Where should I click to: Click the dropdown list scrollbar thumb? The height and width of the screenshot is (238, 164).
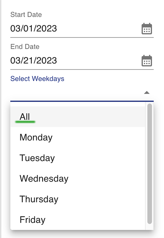coord(150,164)
